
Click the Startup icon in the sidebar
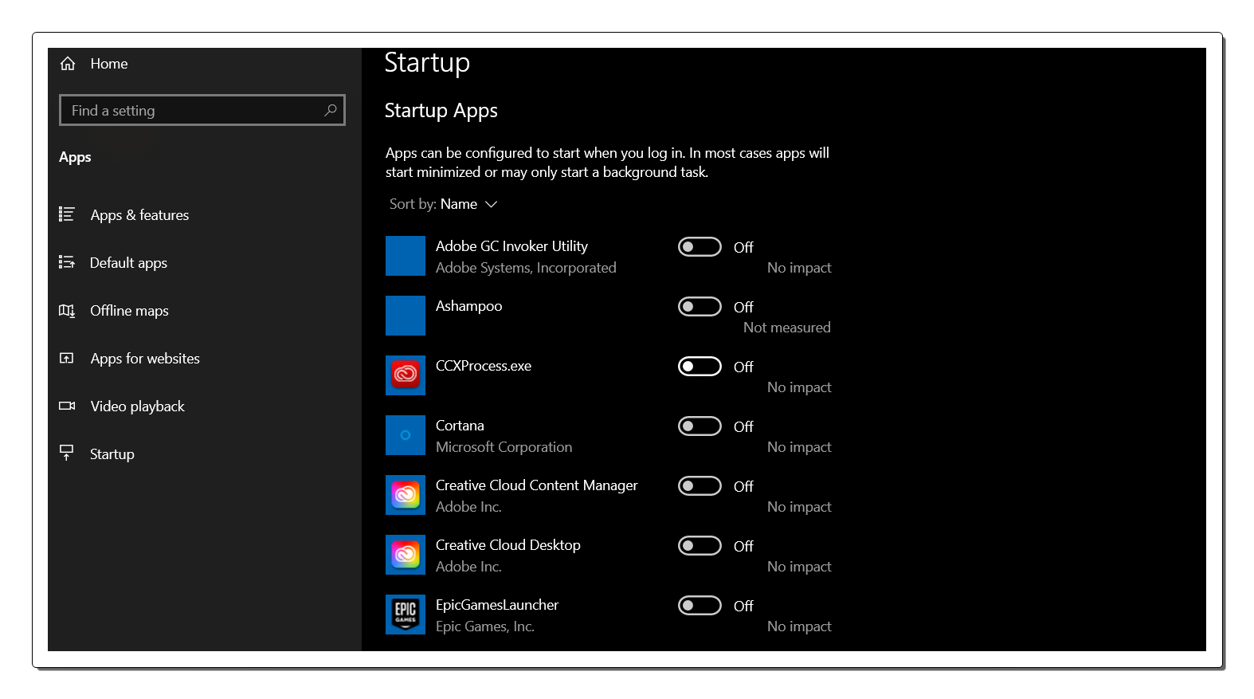(67, 453)
